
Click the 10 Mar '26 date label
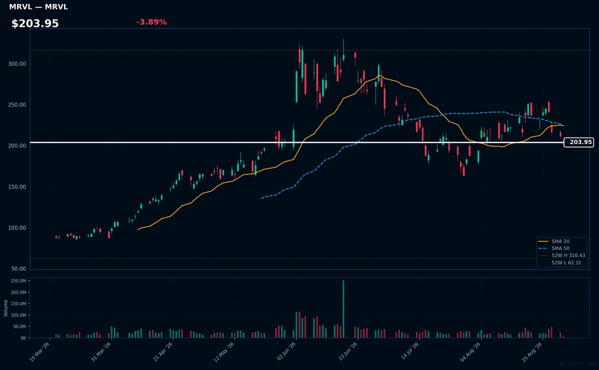[x=40, y=352]
